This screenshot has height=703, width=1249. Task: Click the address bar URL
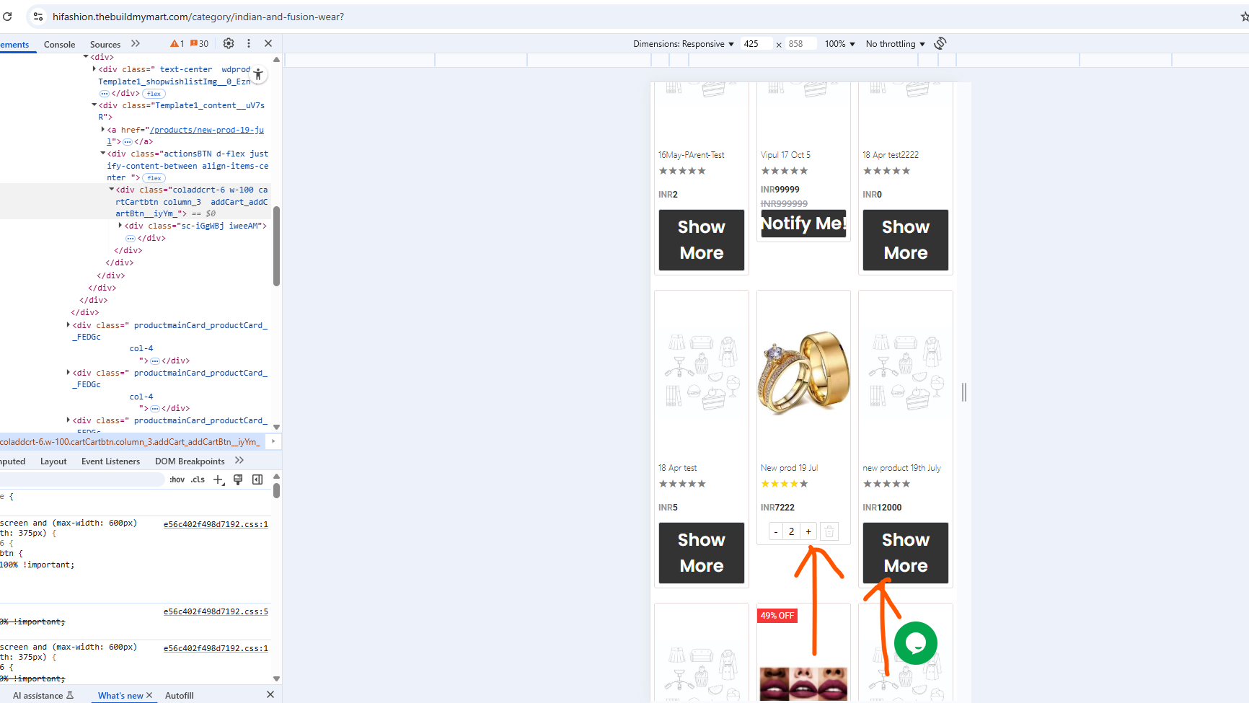pos(198,17)
